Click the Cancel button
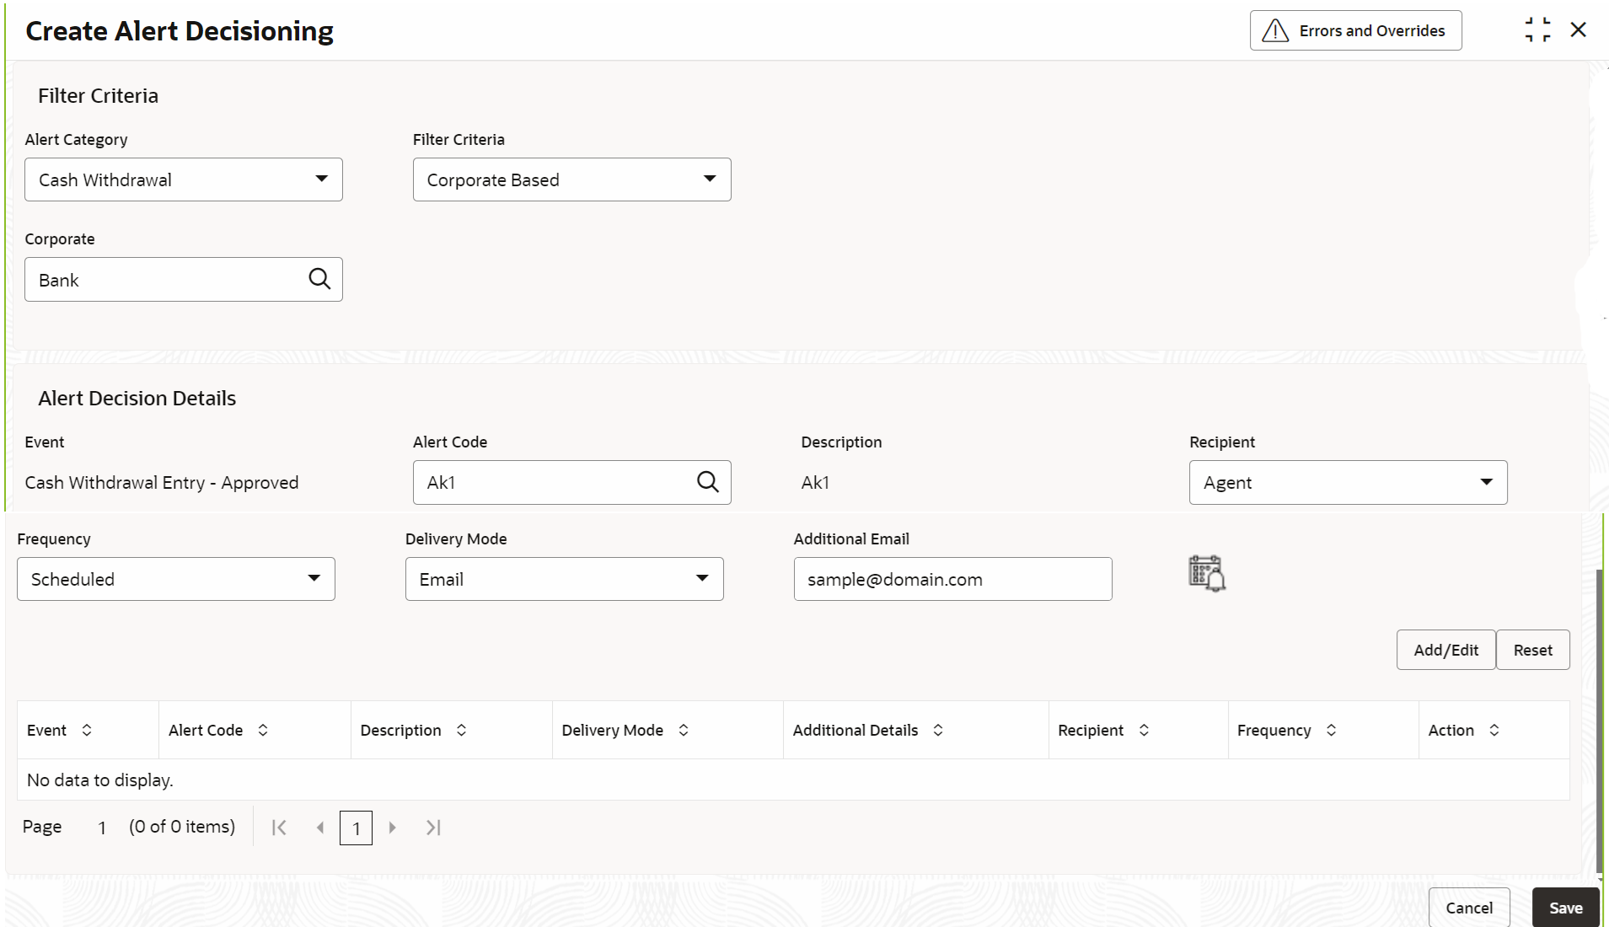This screenshot has height=927, width=1609. pos(1469,908)
